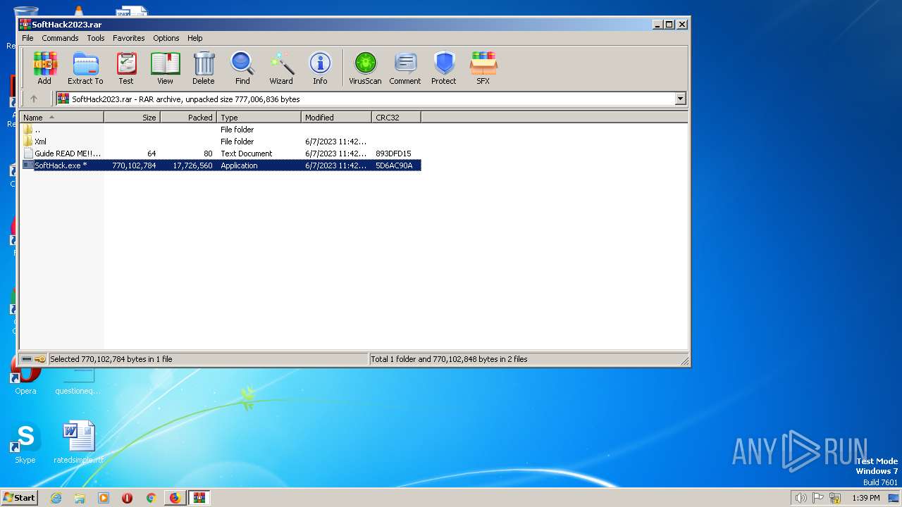Viewport: 902px width, 507px height.
Task: Sort by the CRC32 column header
Action: [x=397, y=118]
